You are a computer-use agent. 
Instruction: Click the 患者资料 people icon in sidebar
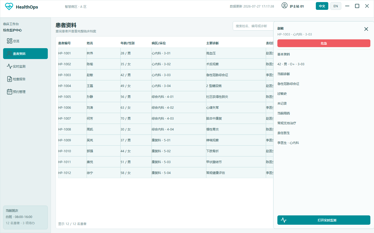tap(10, 54)
